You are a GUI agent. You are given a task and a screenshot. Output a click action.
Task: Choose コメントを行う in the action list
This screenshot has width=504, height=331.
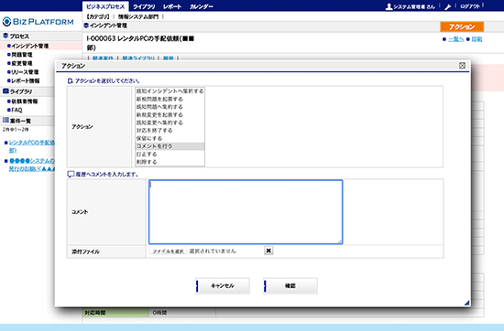click(x=170, y=146)
